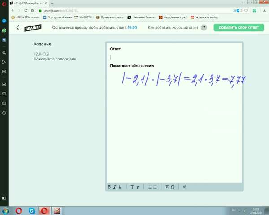Click the Brainly logo
Screen dimensions: 269x215
point(33,28)
